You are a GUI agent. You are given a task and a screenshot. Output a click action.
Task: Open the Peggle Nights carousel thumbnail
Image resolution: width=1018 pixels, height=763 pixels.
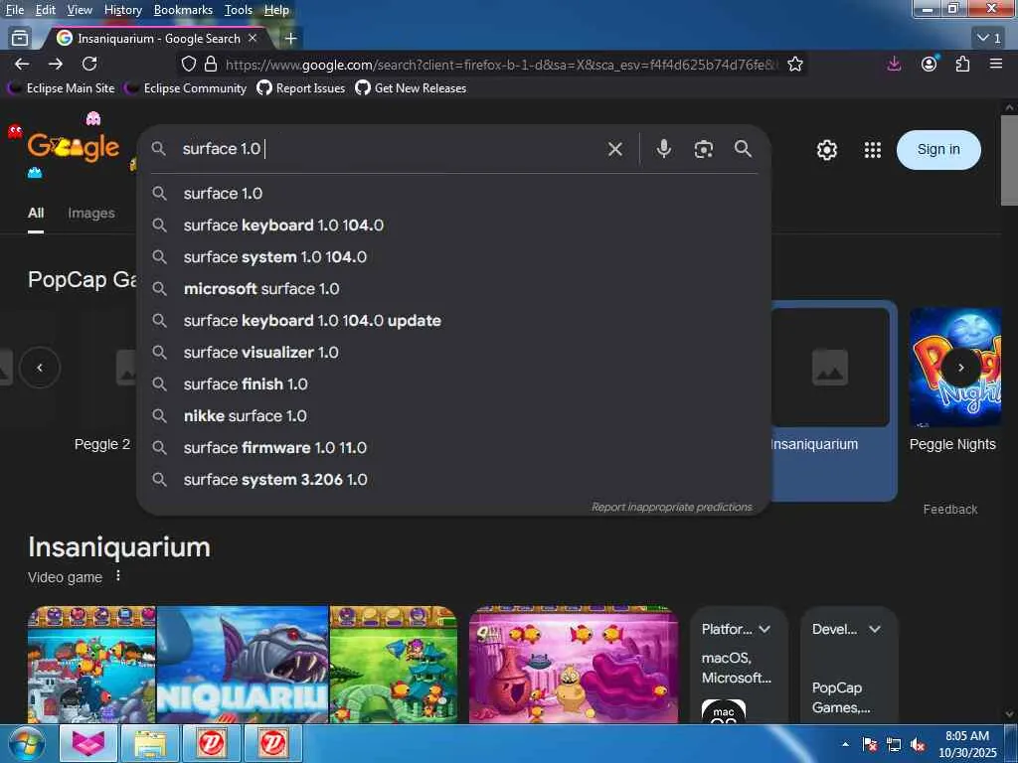coord(955,368)
